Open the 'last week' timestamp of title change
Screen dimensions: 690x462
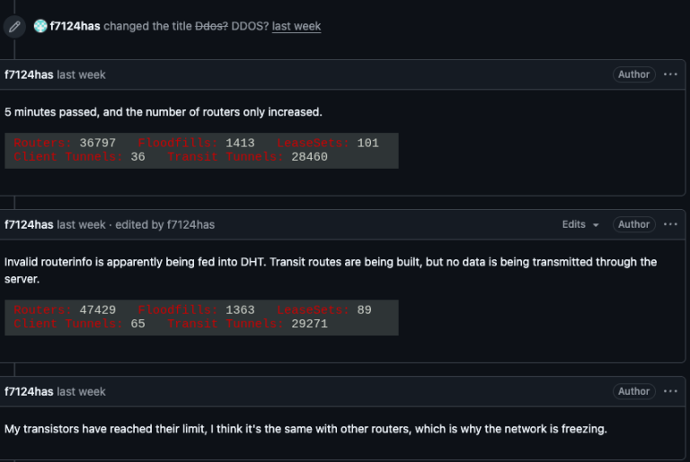click(x=296, y=26)
